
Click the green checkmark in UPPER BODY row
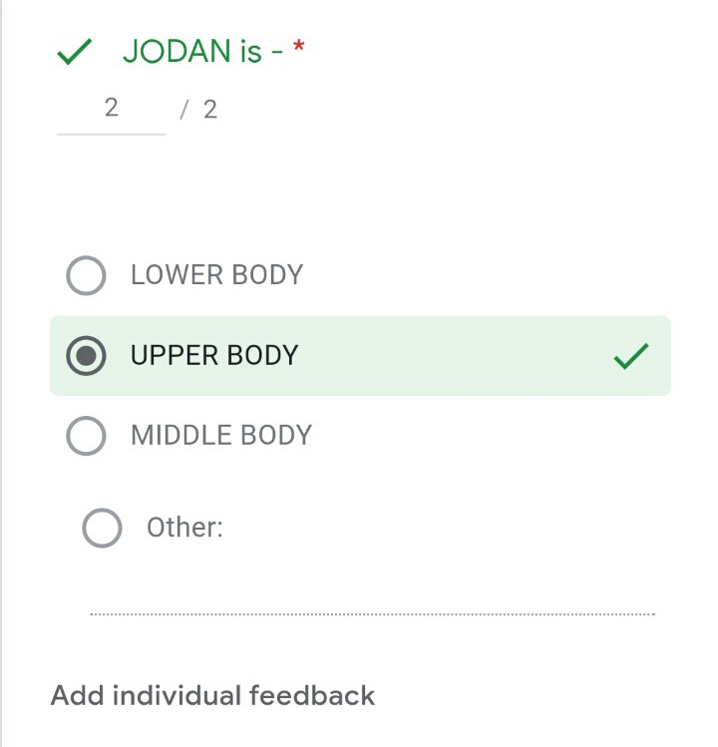click(631, 356)
